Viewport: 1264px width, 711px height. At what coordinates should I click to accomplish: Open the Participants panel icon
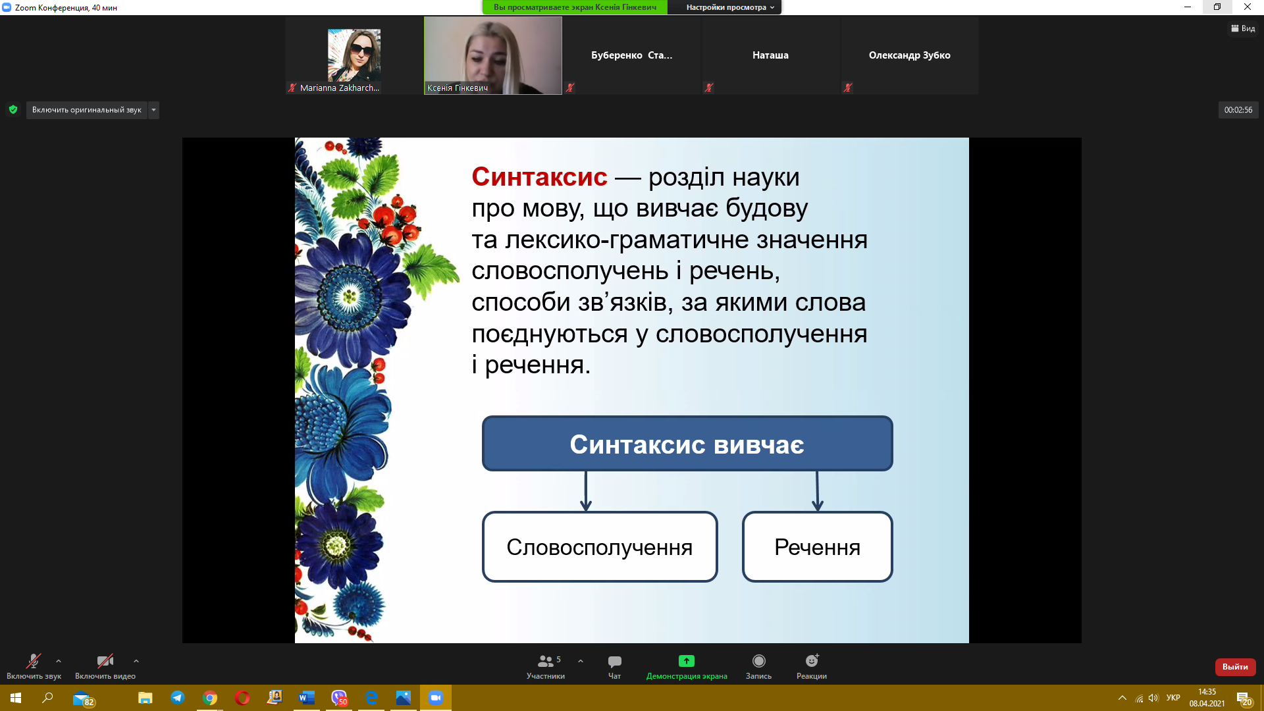pos(546,662)
